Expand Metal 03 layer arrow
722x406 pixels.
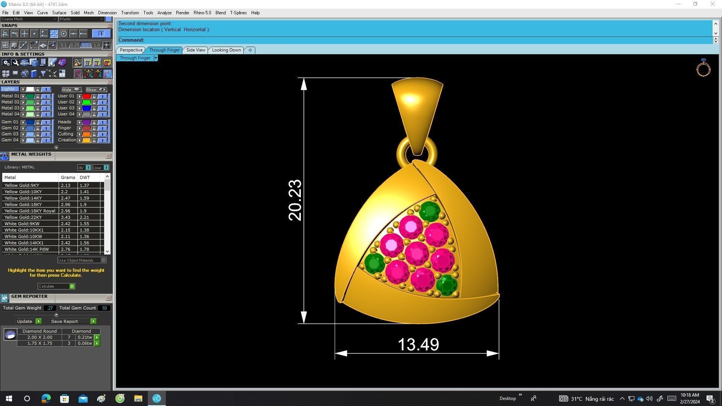click(23, 108)
